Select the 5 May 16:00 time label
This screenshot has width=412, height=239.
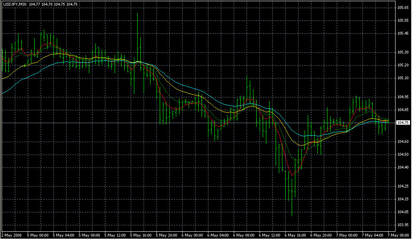click(141, 235)
